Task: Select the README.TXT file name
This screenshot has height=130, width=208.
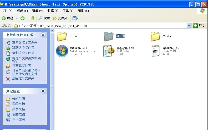Action: point(171,48)
